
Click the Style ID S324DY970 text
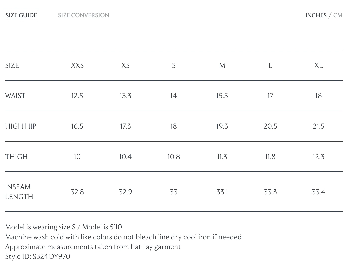[38, 257]
